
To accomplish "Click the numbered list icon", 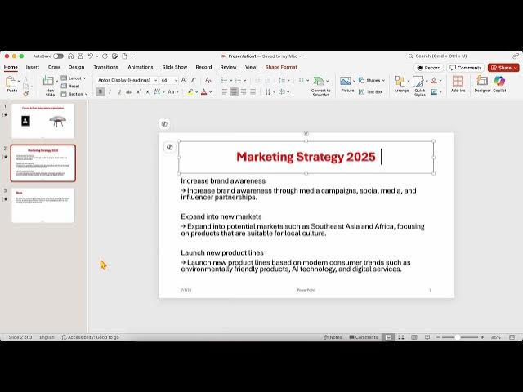I will pos(238,80).
